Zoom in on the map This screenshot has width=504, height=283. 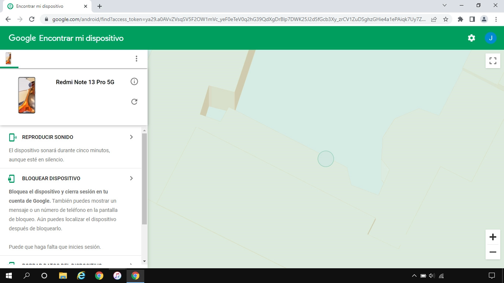point(493,237)
